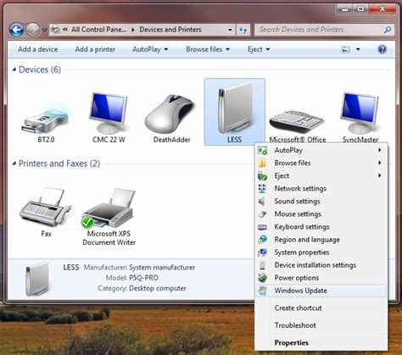This screenshot has height=355, width=402.
Task: Open the help question mark icon
Action: click(x=382, y=49)
